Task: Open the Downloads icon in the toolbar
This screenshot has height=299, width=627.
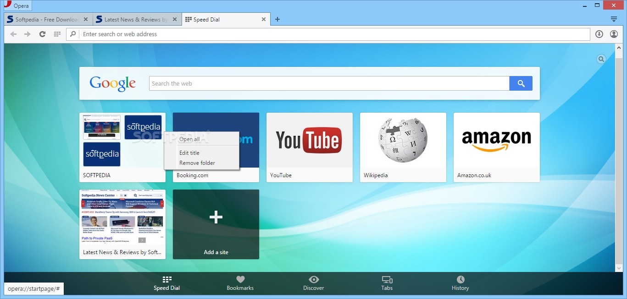Action: (x=599, y=34)
